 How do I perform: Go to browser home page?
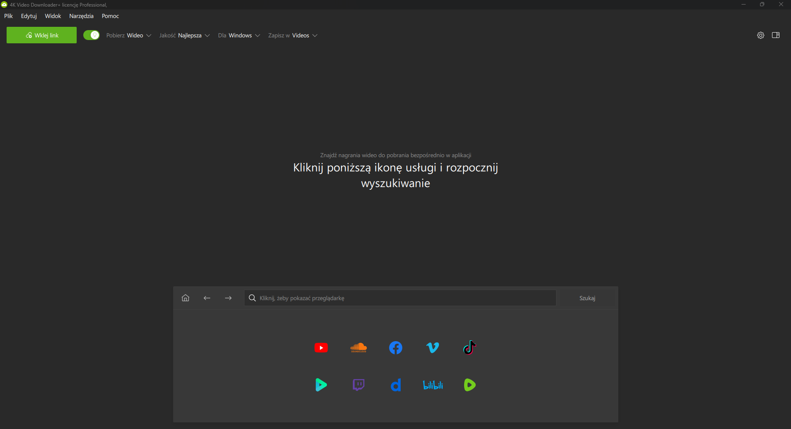[x=185, y=298]
